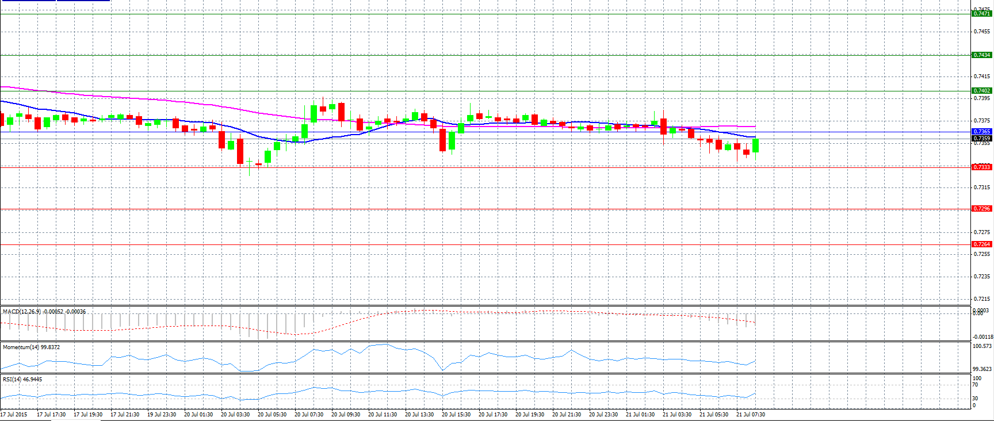Select the 0.7235 axis price value
994x421 pixels.
tap(981, 277)
